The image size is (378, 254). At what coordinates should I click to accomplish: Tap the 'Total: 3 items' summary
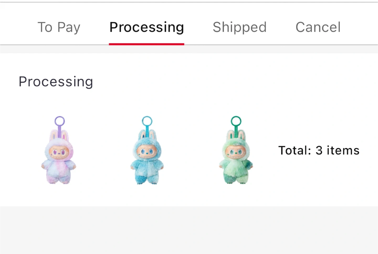319,150
